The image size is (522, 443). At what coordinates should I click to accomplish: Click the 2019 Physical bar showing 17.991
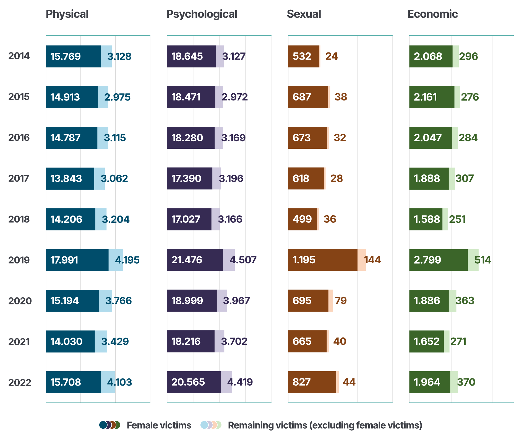pos(77,260)
